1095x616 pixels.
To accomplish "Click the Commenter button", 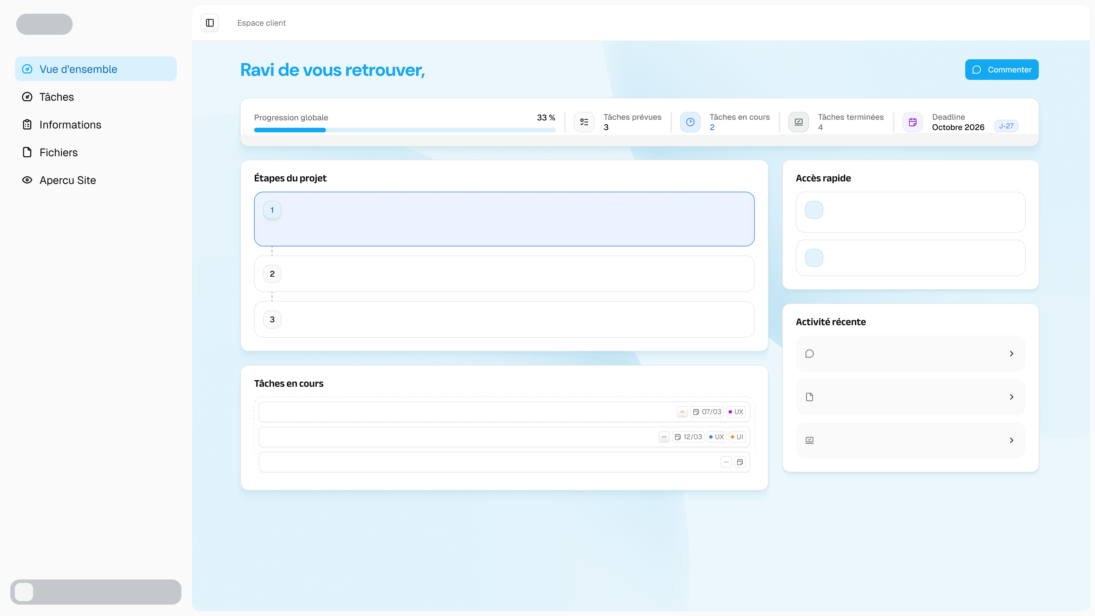I will coord(1001,70).
